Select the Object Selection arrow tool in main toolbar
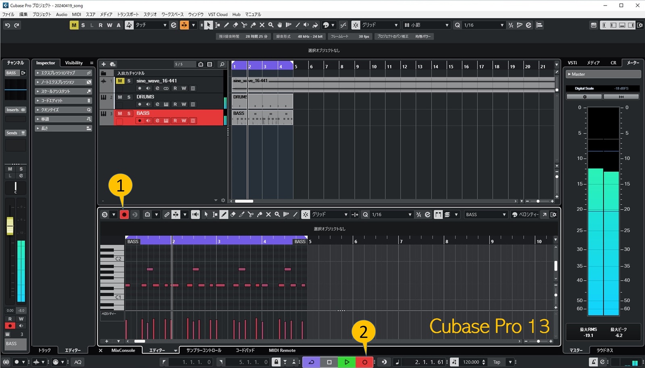Viewport: 645px width, 368px height. [x=208, y=25]
